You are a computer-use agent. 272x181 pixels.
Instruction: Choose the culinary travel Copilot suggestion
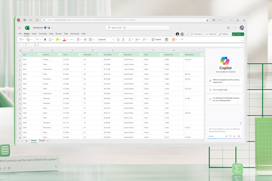click(224, 81)
